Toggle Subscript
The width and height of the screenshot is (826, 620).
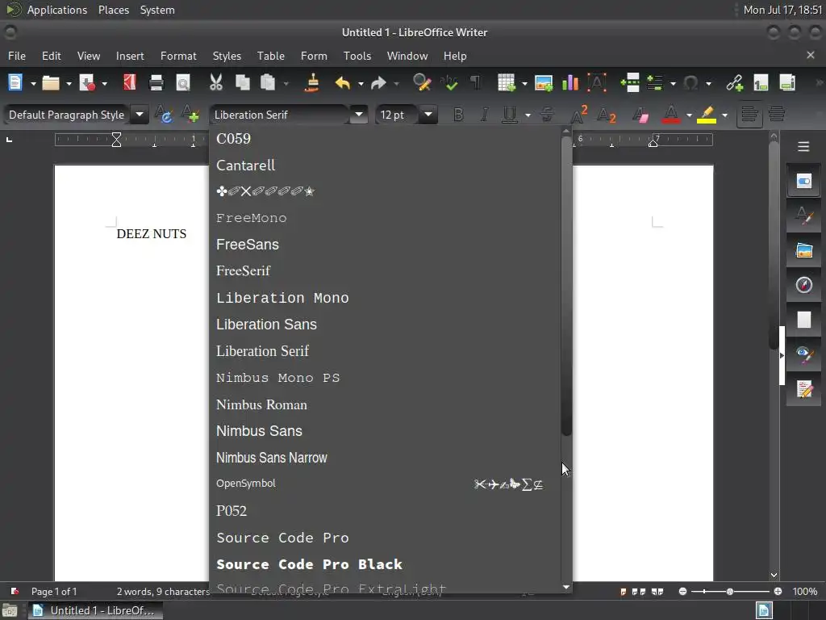607,115
